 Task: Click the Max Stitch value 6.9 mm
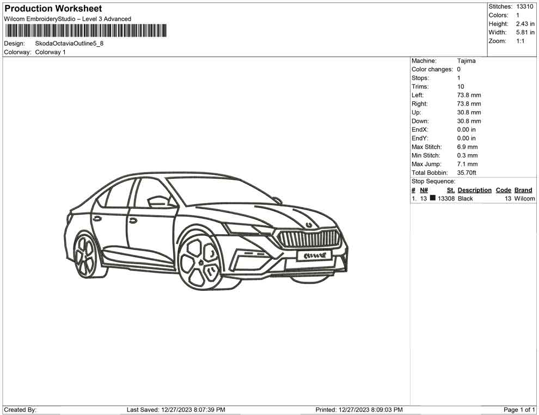click(467, 147)
